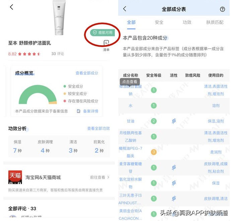Open ingredient 三叶无患子
The width and height of the screenshot is (233, 221).
tap(130, 199)
